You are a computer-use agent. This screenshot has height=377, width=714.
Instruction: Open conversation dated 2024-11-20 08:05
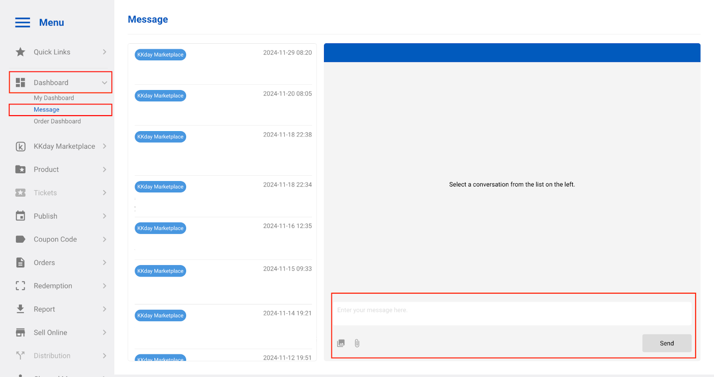pyautogui.click(x=223, y=105)
